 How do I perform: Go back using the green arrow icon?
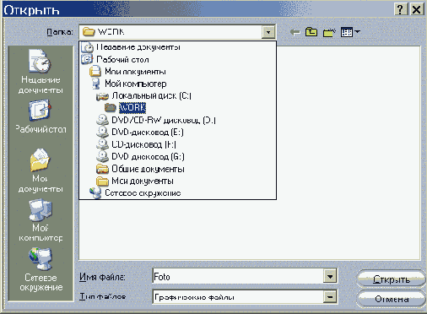[295, 32]
